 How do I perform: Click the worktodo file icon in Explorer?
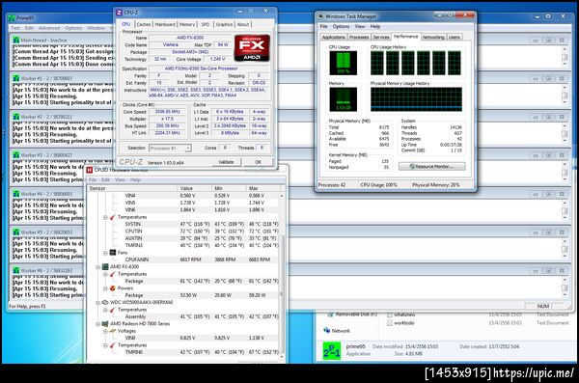pos(390,323)
